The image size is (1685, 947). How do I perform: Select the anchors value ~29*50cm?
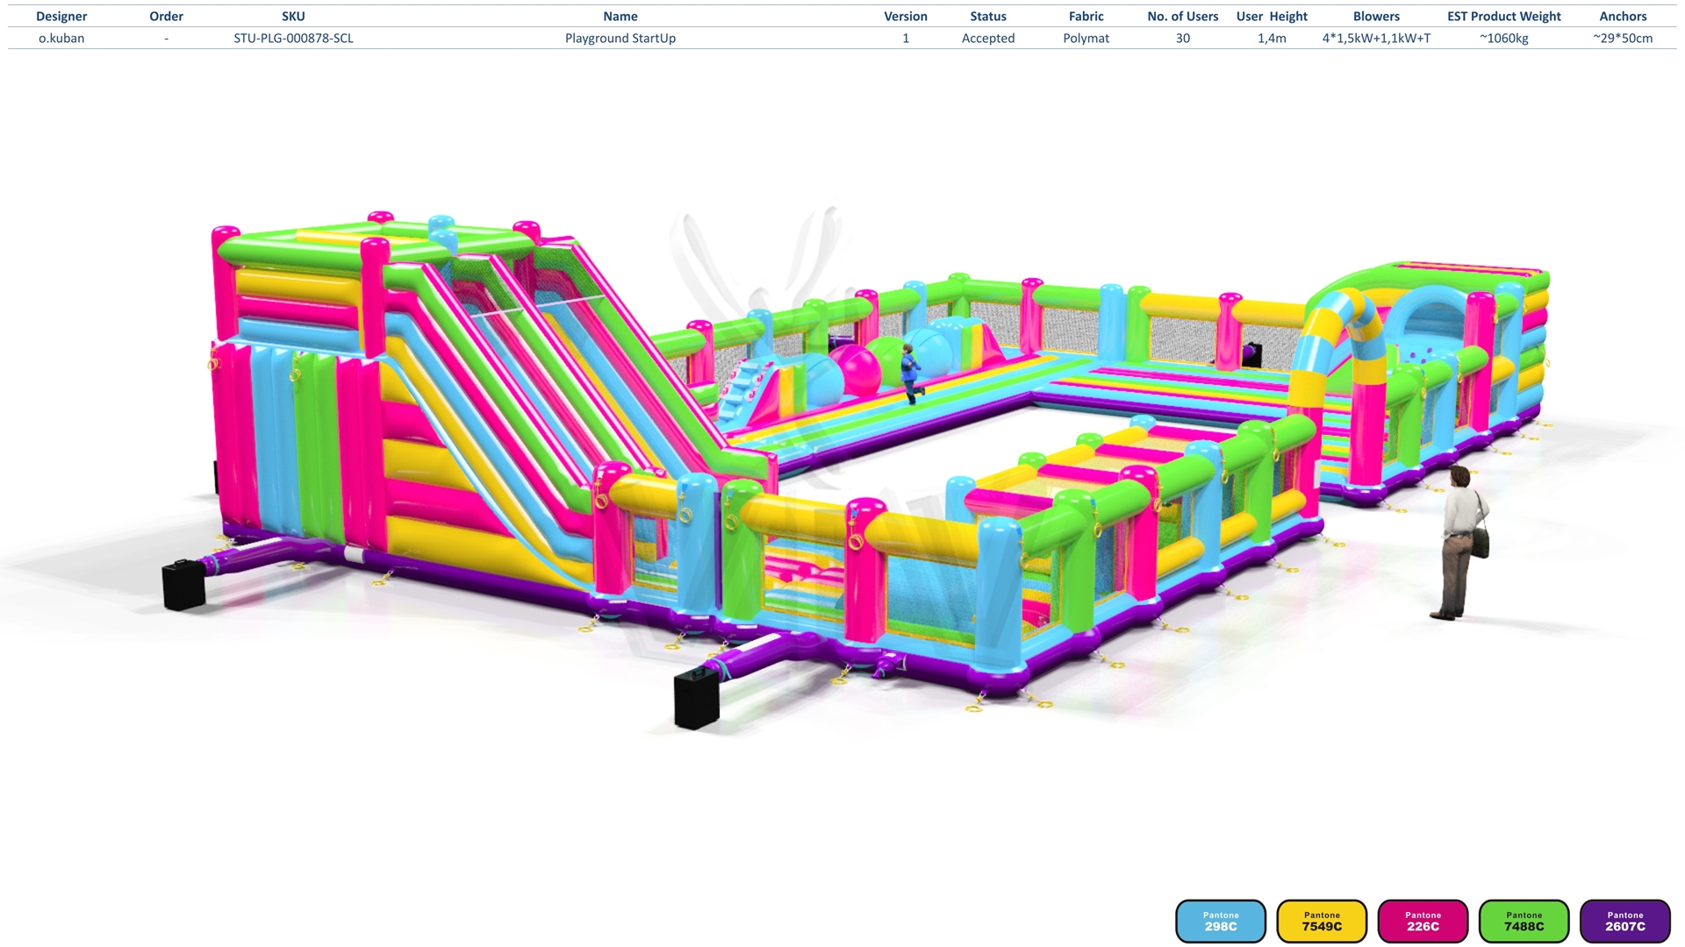[x=1623, y=39]
